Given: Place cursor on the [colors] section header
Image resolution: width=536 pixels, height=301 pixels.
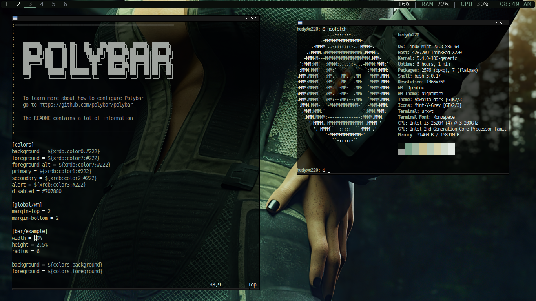Looking at the screenshot, I should (23, 145).
